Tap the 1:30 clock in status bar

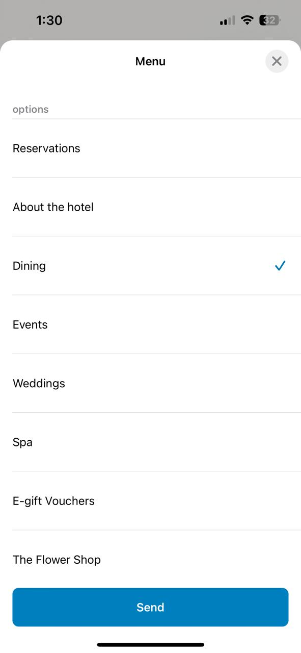point(49,20)
